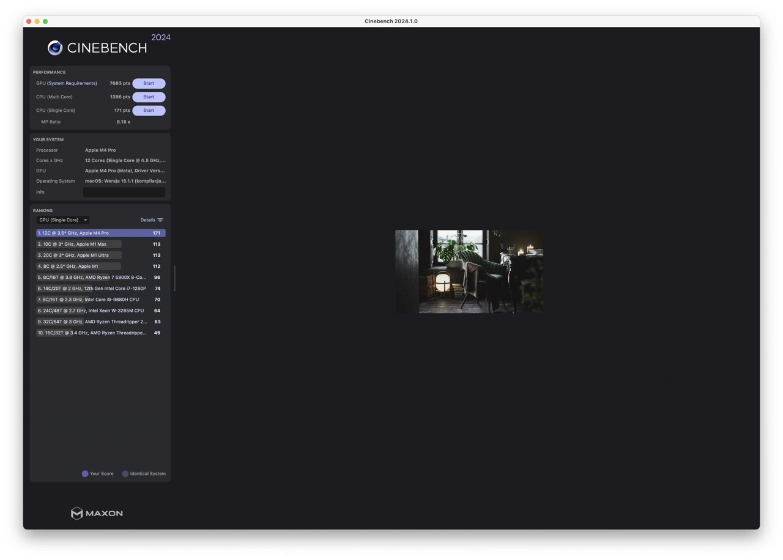Open the System Requirements link
This screenshot has width=783, height=560.
(72, 83)
